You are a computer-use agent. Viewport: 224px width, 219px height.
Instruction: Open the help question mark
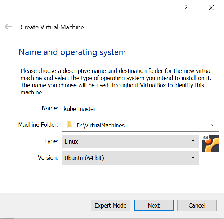point(186,8)
